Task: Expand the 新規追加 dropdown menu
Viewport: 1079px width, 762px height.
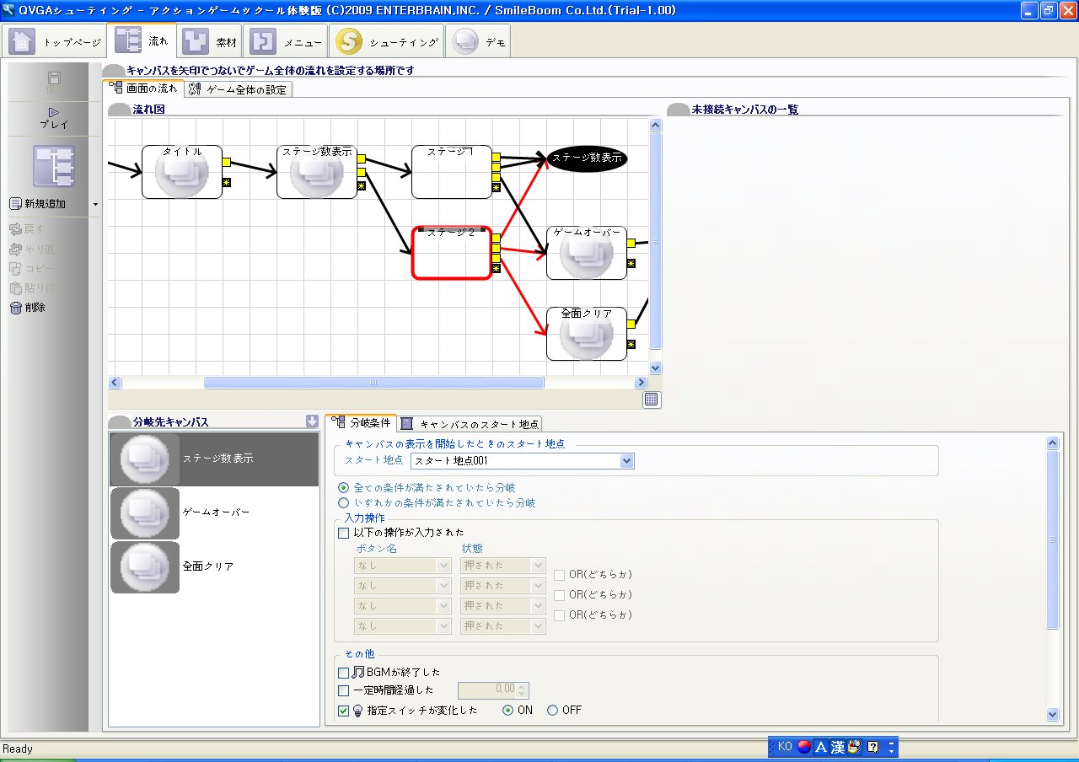Action: [x=95, y=204]
